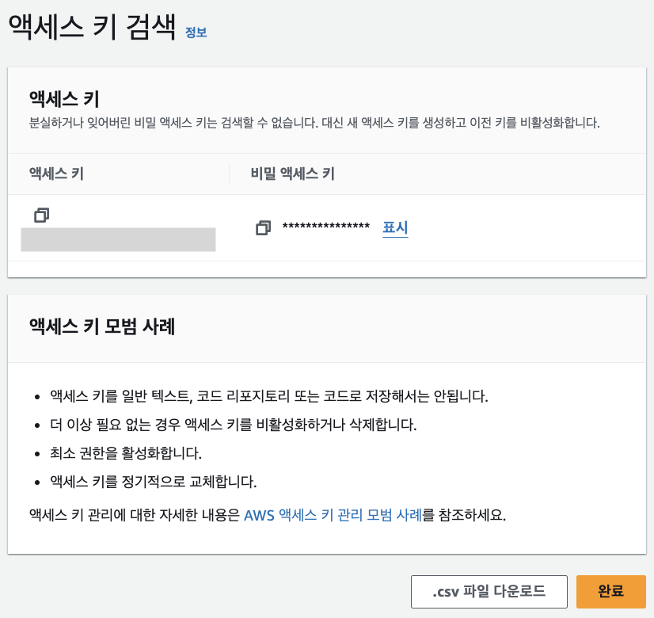Show the hidden secret key via 표시

click(x=395, y=228)
